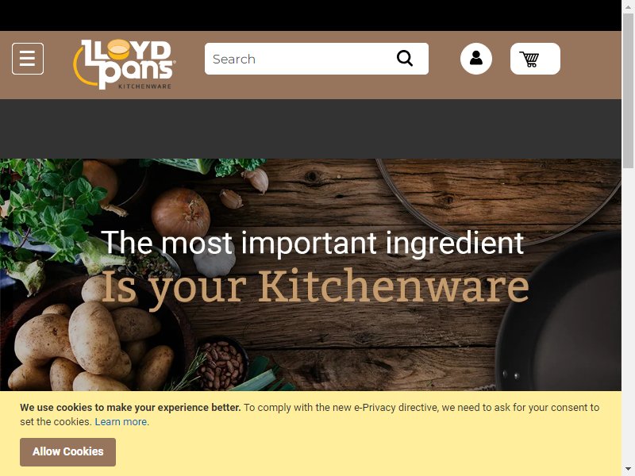Click the bold cookie notice text
The height and width of the screenshot is (476, 635).
(x=130, y=407)
